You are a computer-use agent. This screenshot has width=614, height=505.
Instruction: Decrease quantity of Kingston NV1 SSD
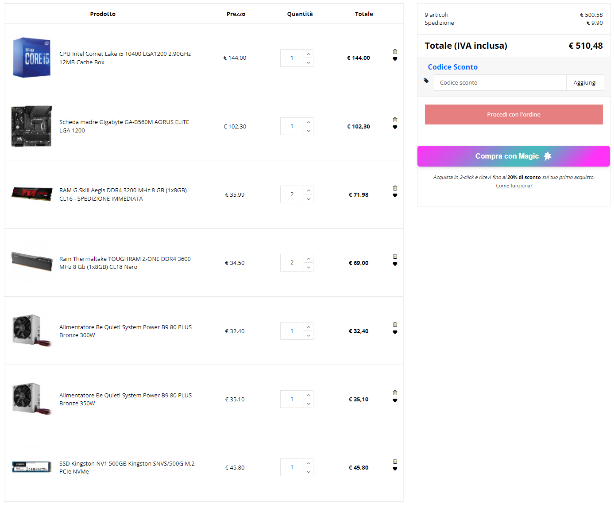point(309,472)
